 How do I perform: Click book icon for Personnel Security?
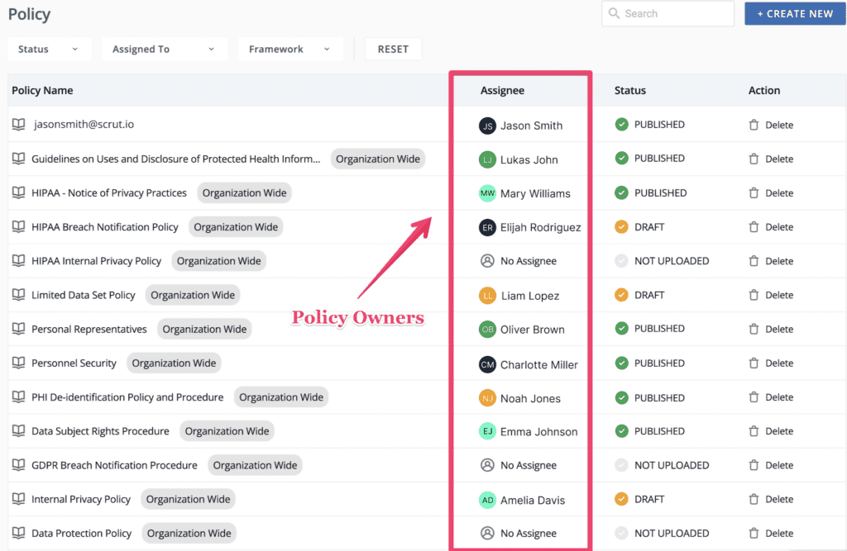(x=19, y=363)
